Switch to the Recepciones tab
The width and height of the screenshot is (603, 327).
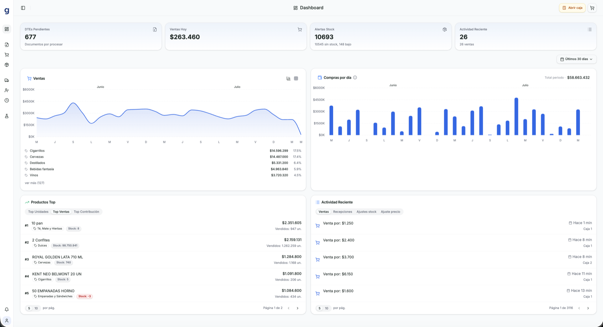343,212
